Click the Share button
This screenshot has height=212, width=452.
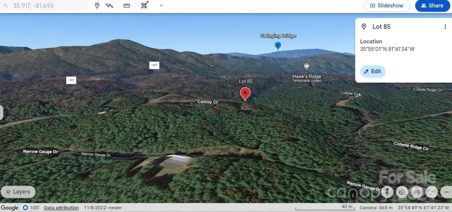click(432, 6)
